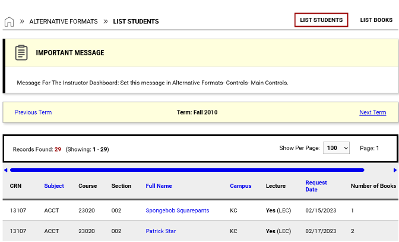399x242 pixels.
Task: Go to the home icon in breadcrumb
Action: [9, 21]
